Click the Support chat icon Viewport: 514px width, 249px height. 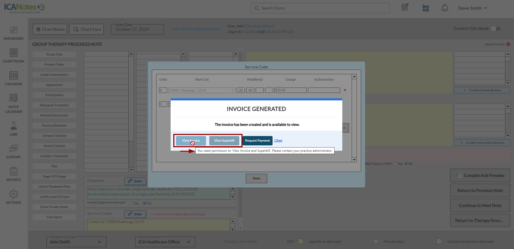point(13,149)
